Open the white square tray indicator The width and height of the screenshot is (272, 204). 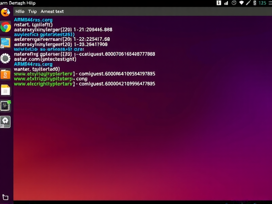tap(219, 3)
